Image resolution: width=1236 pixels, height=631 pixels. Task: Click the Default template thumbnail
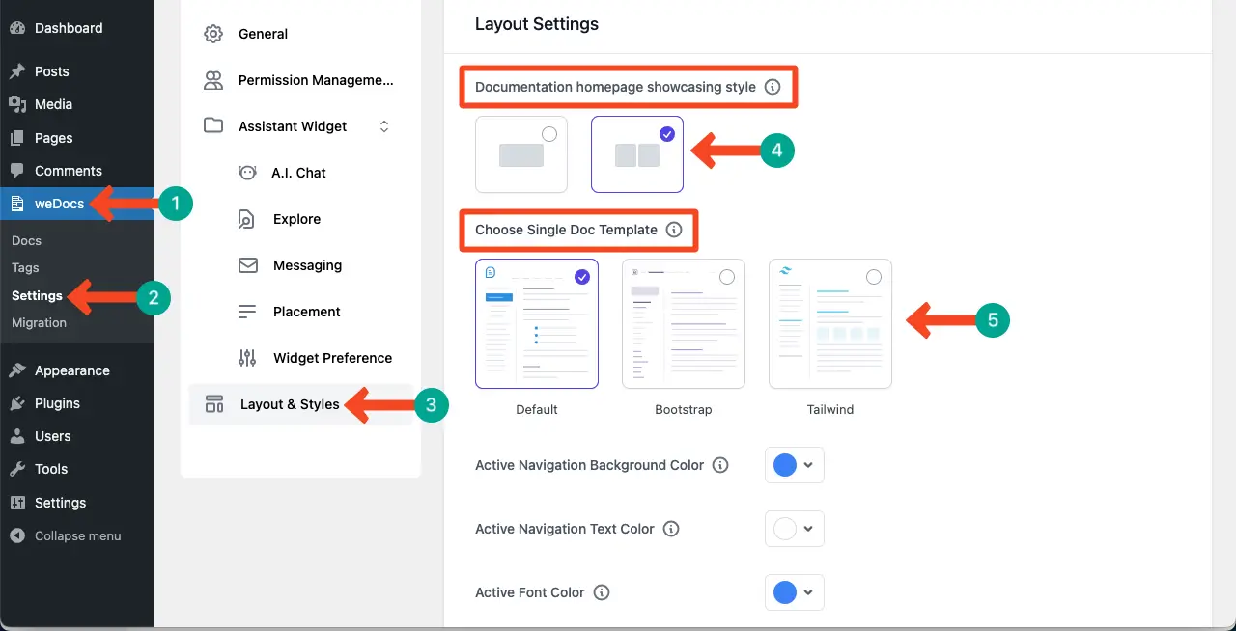(x=537, y=323)
